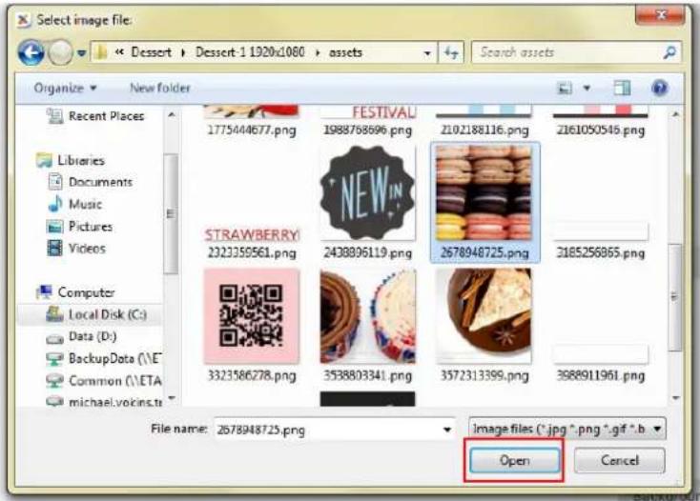Expand the address bar history dropdown

[427, 53]
